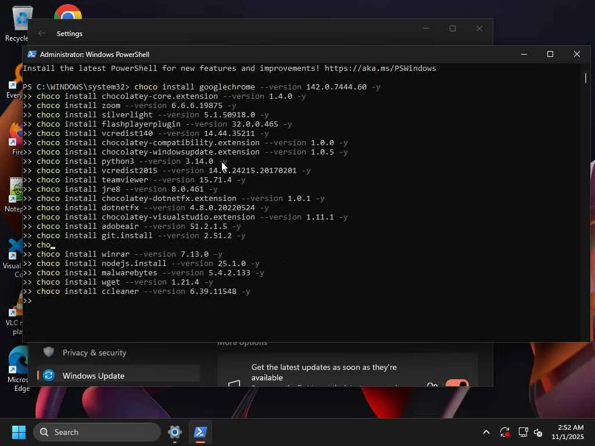This screenshot has width=595, height=446.
Task: Click the 'choco install dotnetfx' line
Action: point(153,207)
